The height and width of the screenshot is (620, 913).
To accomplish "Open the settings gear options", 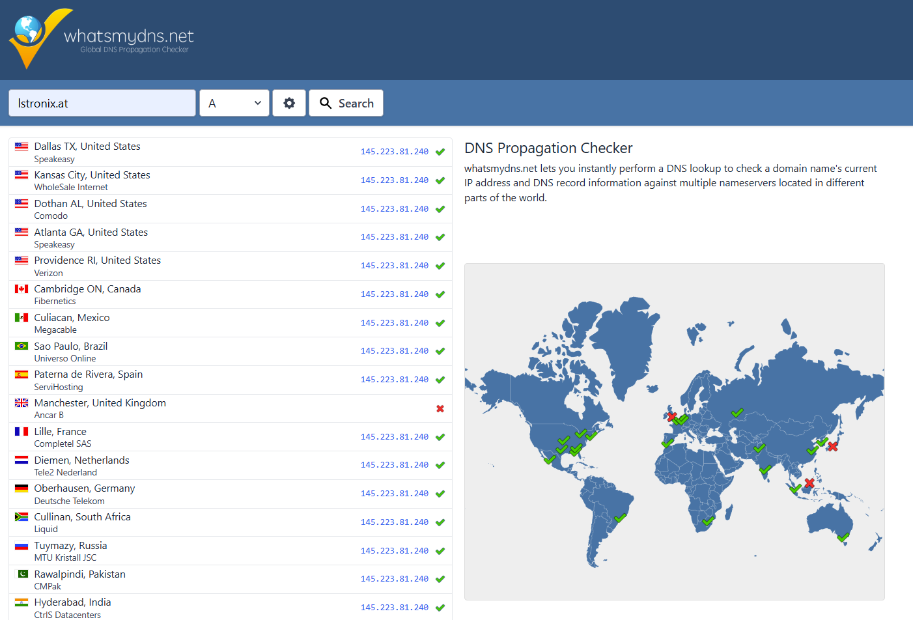I will coord(289,103).
